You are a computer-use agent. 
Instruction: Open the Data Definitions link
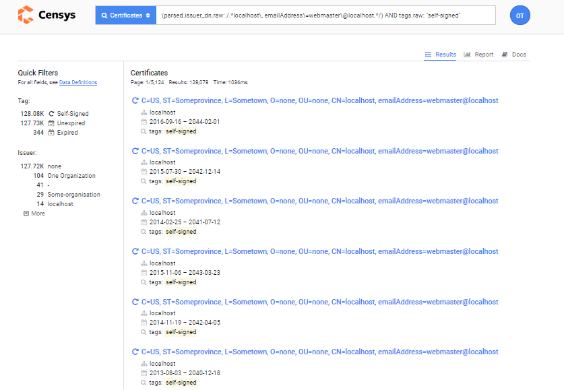tap(78, 82)
